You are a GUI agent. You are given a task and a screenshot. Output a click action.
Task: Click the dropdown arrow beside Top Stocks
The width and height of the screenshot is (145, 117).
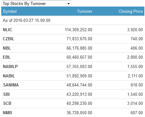(68, 4)
